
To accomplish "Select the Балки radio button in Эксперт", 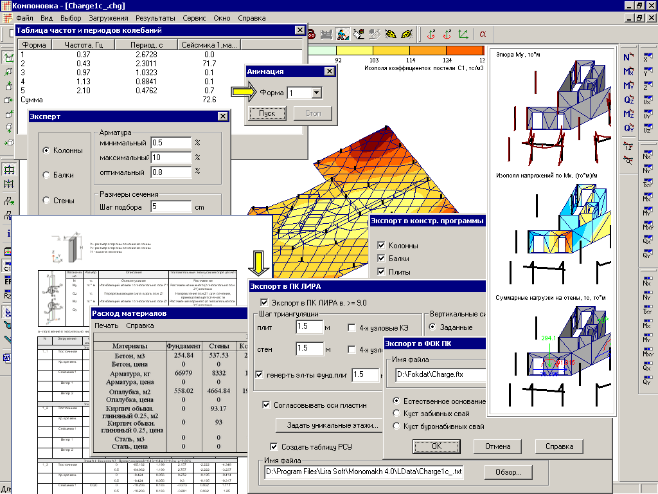I will point(46,175).
